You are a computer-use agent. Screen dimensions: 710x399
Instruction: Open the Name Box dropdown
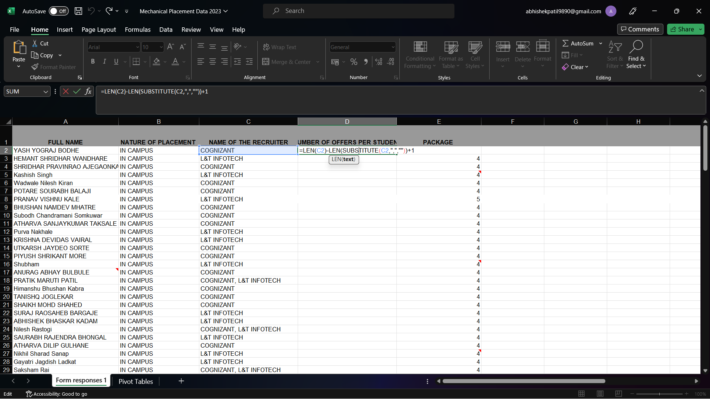45,92
